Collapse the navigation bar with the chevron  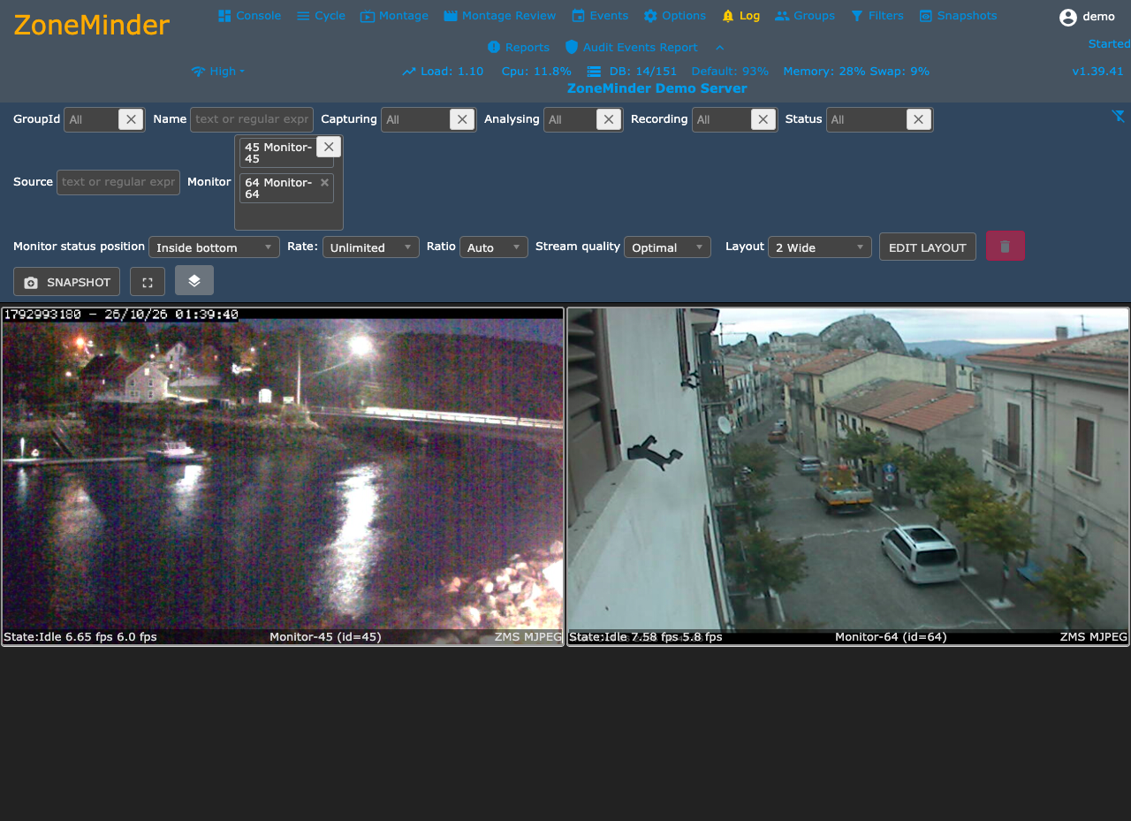(x=720, y=47)
